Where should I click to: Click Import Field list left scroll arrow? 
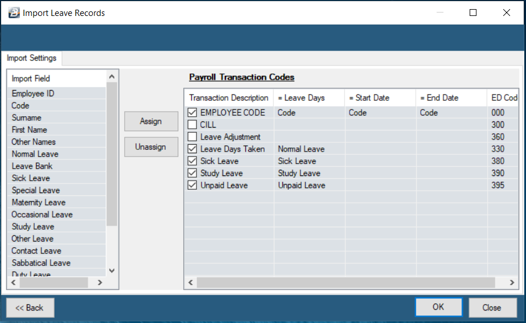[14, 283]
